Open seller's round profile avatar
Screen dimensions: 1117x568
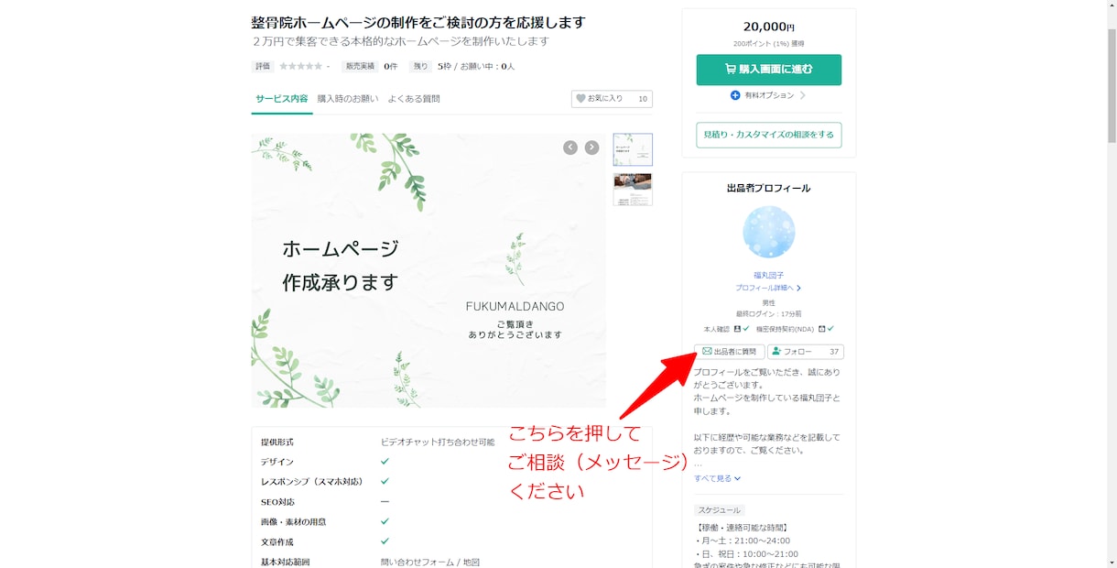(x=769, y=232)
